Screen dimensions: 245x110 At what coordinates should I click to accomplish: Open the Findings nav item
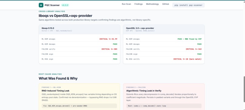(x=138, y=4)
